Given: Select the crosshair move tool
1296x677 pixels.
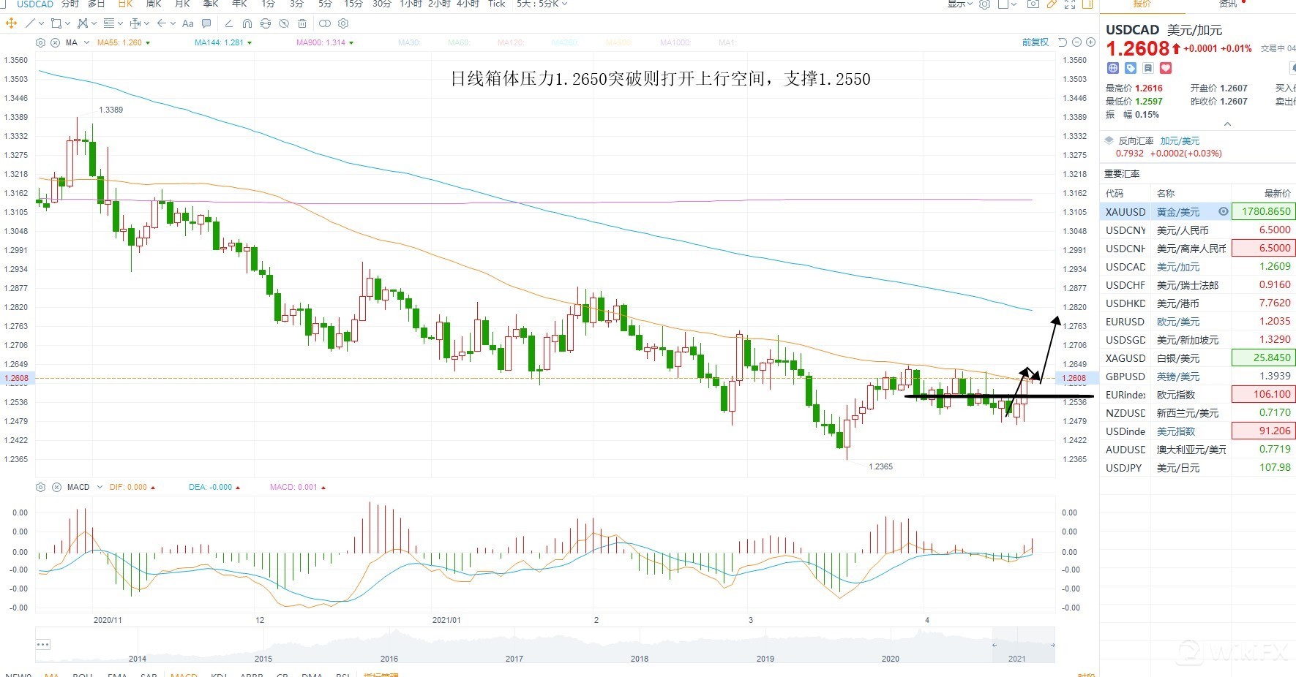Looking at the screenshot, I should 11,23.
